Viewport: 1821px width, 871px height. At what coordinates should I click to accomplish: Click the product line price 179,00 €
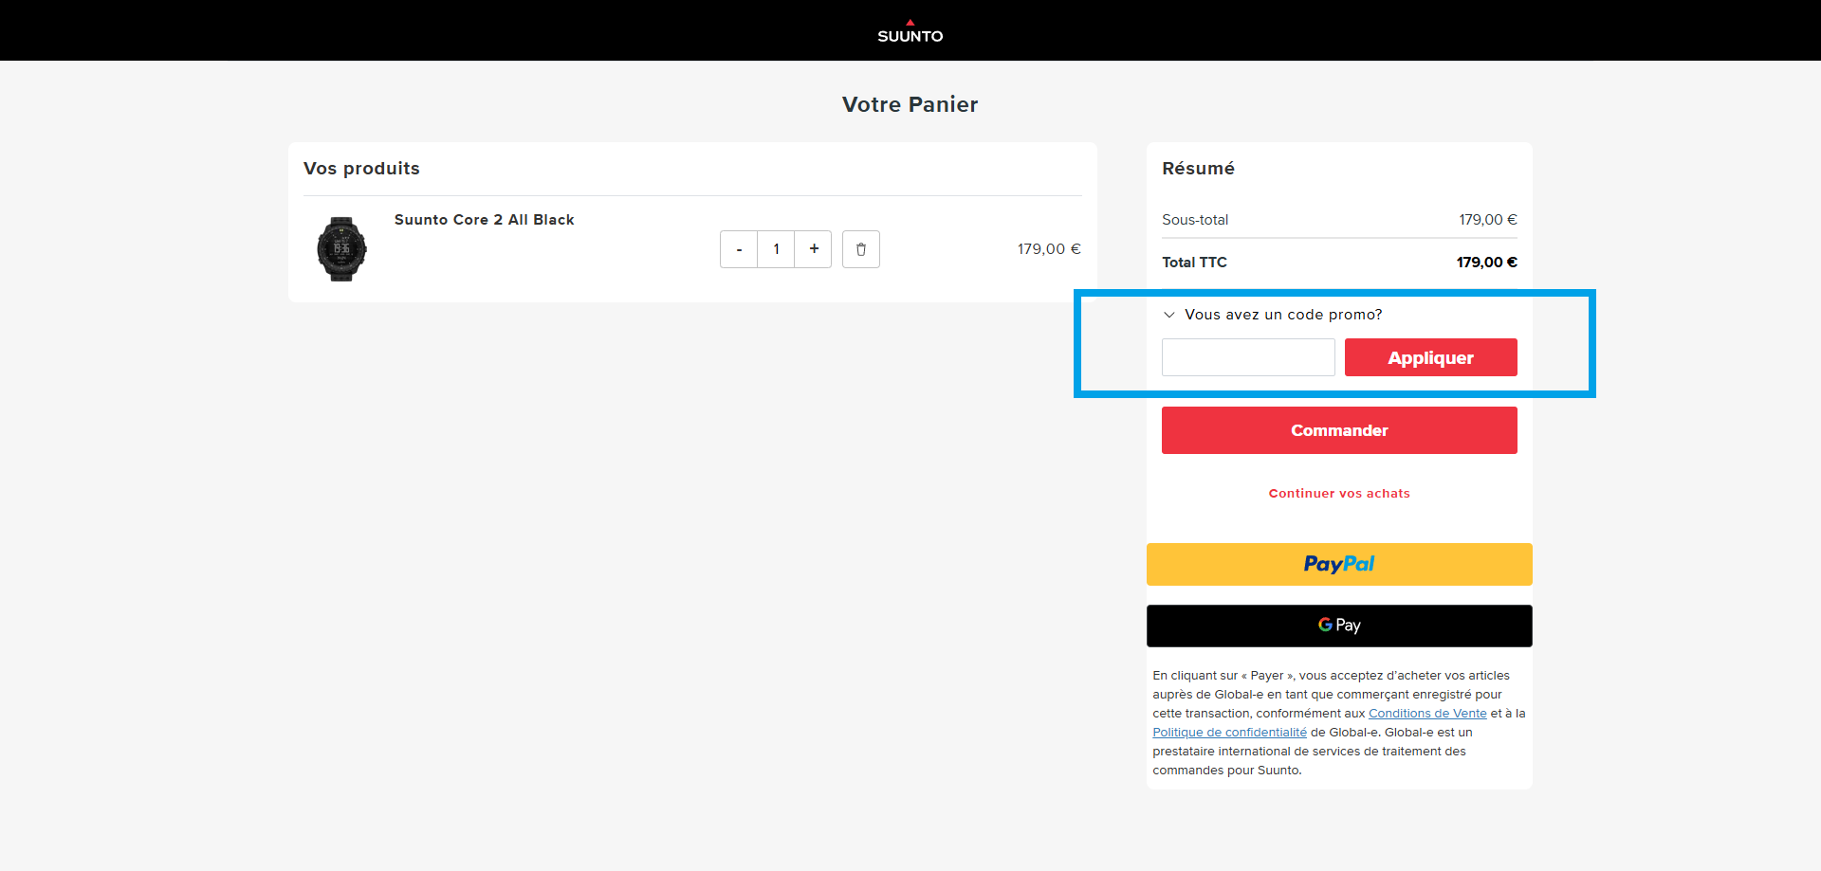coord(1049,249)
